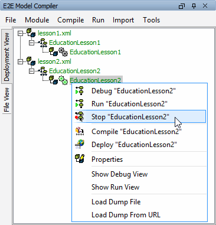Image resolution: width=216 pixels, height=225 pixels.
Task: Click the lesson2.xml file icon
Action: tap(31, 61)
